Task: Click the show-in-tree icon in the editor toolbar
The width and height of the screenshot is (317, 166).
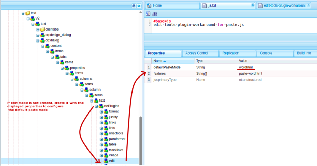Action: (x=148, y=14)
